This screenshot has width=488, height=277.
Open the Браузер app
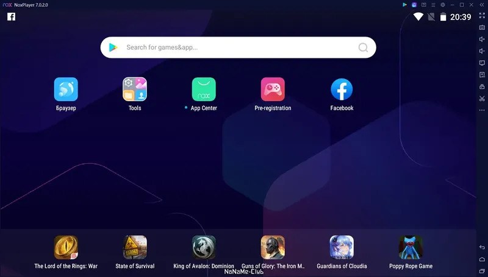click(66, 89)
